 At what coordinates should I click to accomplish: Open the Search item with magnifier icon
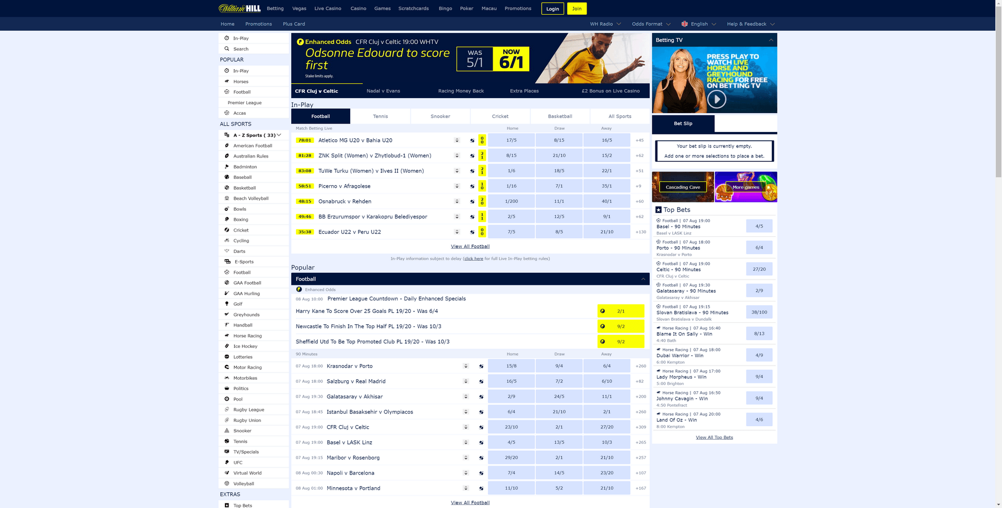[x=253, y=49]
